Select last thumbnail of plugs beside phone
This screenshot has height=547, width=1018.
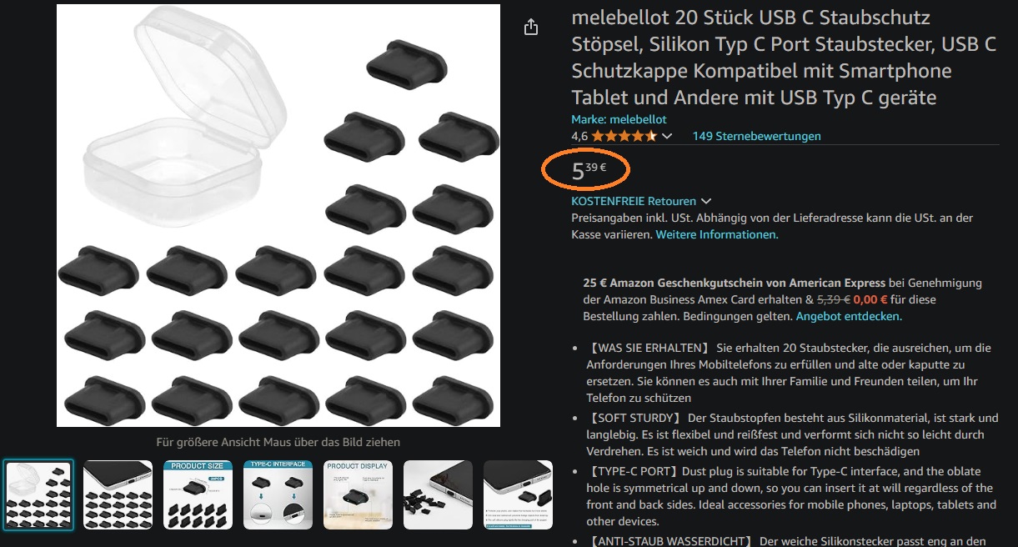519,495
